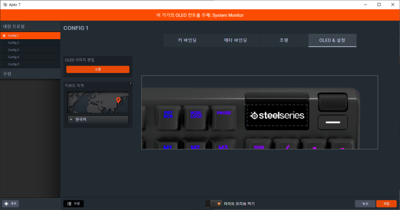Image resolution: width=400 pixels, height=210 pixels.
Task: Switch to the 조명 tab
Action: 284,40
